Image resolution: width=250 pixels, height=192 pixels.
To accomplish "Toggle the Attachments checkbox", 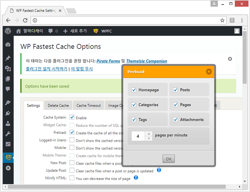I will point(175,119).
